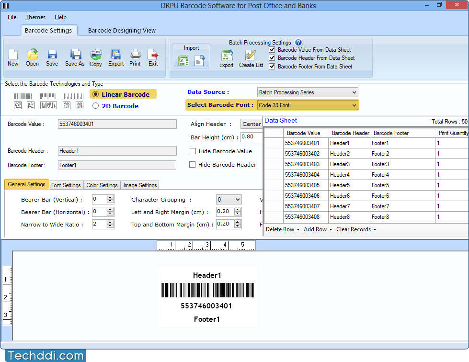Click the application barcode icon in title bar
The height and width of the screenshot is (362, 469).
6,6
